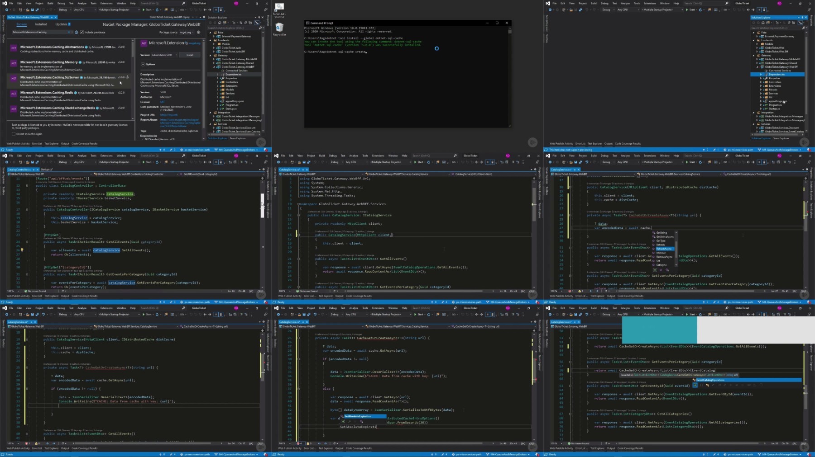Open the Recycle Bin desktop icon
The height and width of the screenshot is (457, 815).
pos(279,28)
